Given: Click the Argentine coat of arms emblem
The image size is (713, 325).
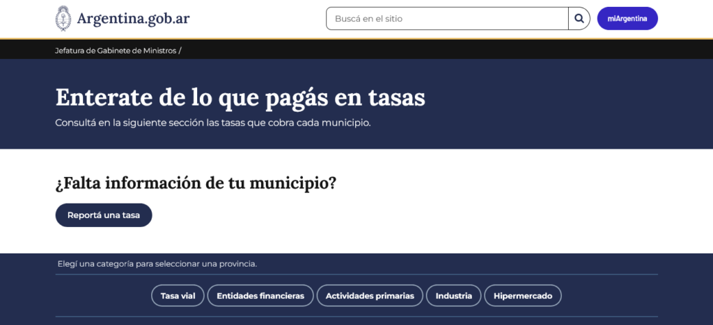Looking at the screenshot, I should click(63, 19).
